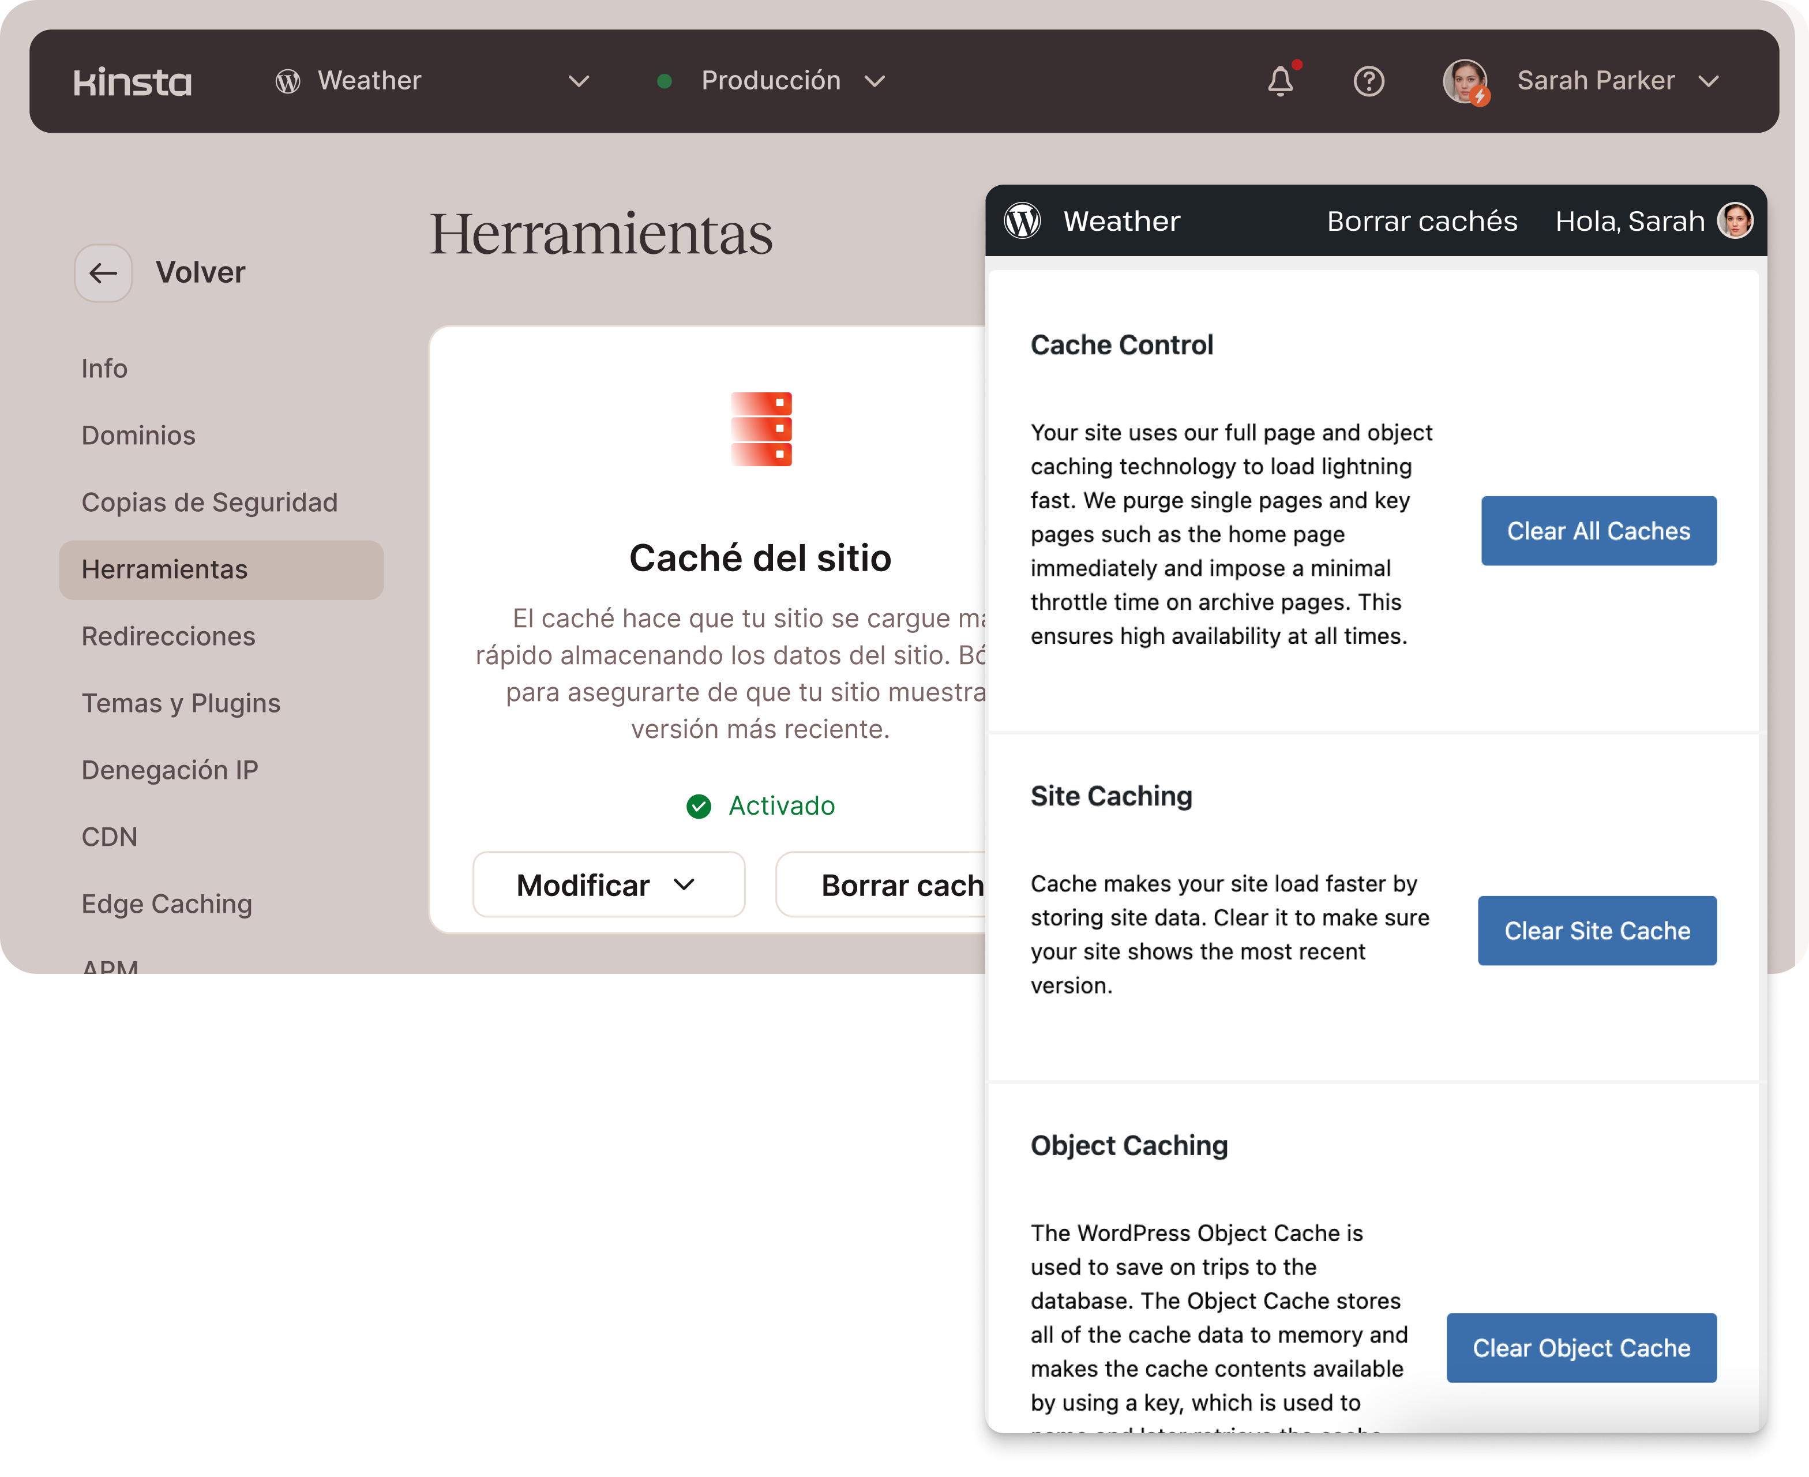Screen dimensions: 1809x1477
Task: Expand the Weather site selector dropdown
Action: point(579,82)
